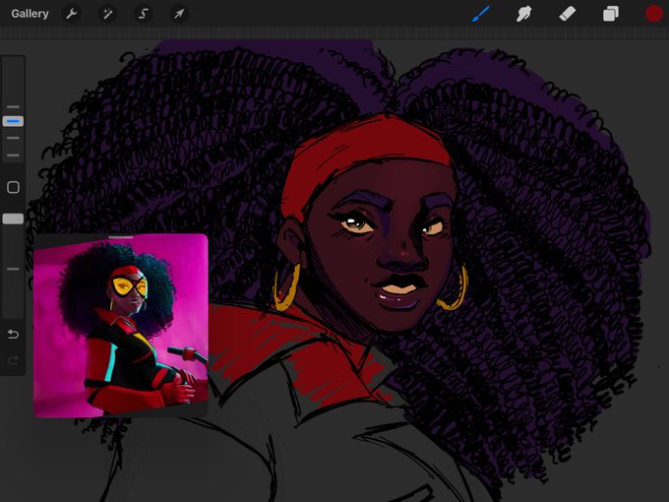Viewport: 669px width, 502px height.
Task: Click the reference window top drag handle
Action: coord(121,237)
